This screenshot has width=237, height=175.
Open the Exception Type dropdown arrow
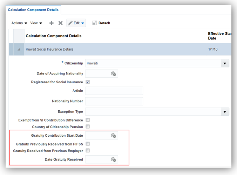click(x=225, y=112)
